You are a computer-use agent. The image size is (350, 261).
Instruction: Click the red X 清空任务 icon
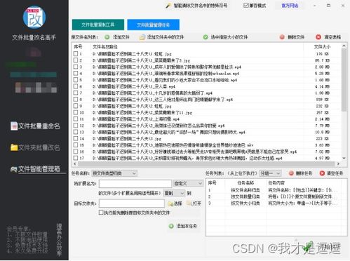pos(322,173)
